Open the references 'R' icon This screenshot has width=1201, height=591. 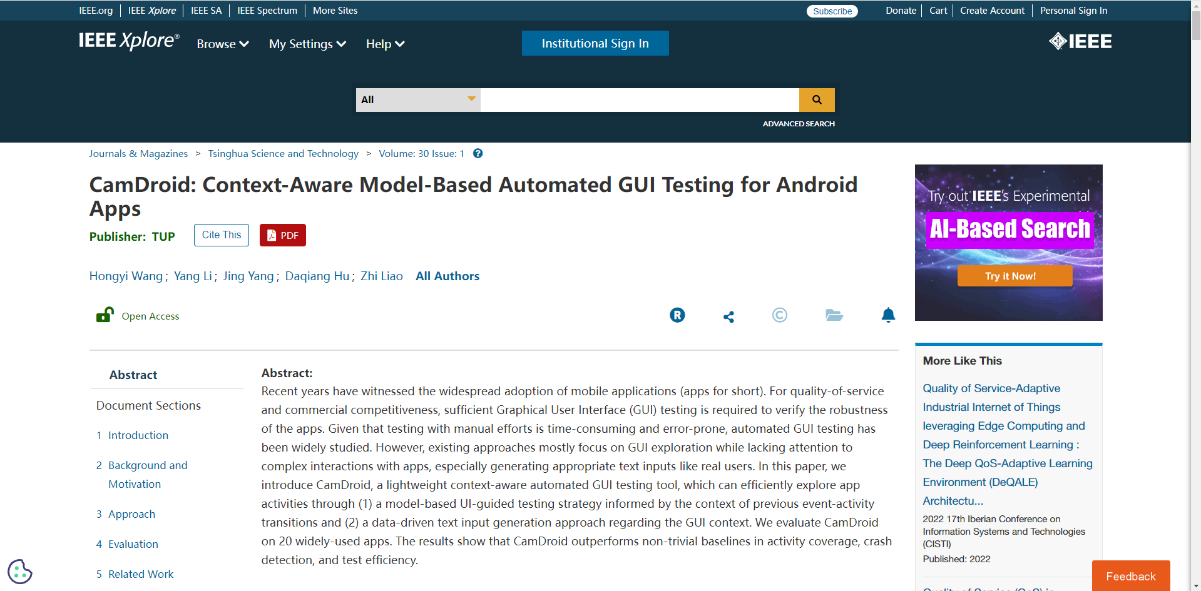[677, 315]
